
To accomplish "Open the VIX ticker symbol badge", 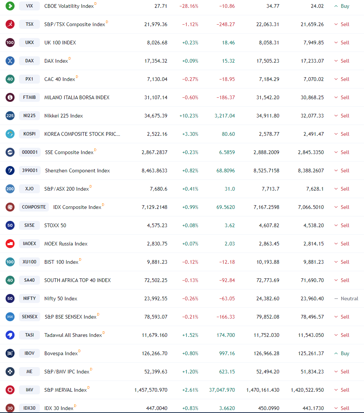I will pos(29,6).
